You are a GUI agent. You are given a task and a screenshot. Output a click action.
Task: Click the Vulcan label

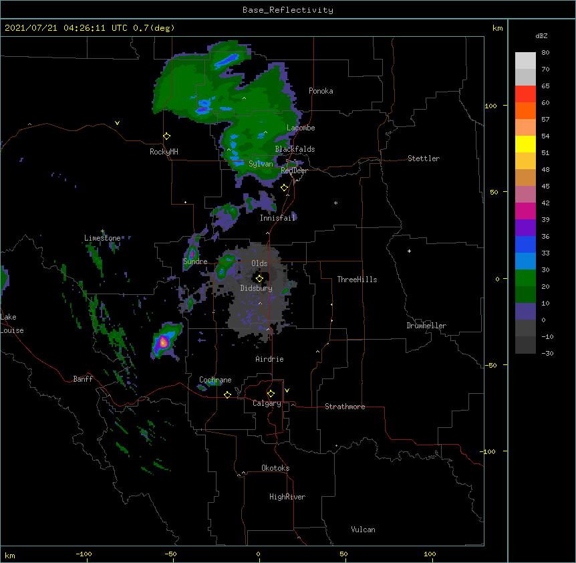(x=363, y=530)
